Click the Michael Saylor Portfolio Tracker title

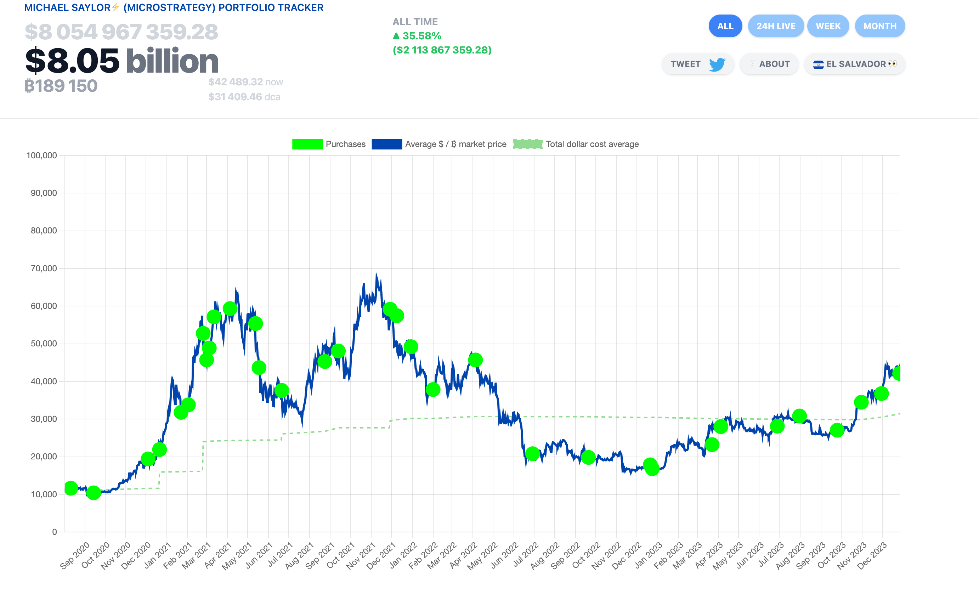click(174, 7)
